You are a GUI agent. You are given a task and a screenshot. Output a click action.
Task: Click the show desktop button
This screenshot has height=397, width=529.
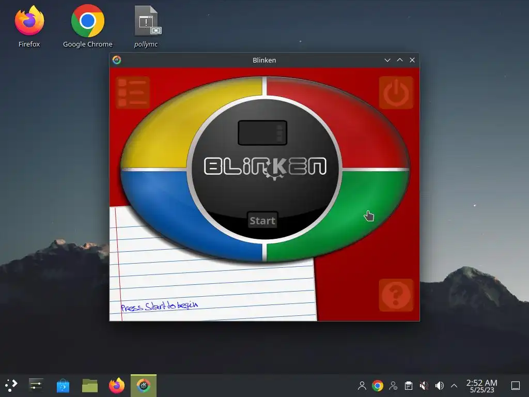click(516, 386)
